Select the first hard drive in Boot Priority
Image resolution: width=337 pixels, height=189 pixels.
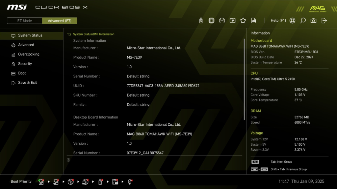point(41,181)
